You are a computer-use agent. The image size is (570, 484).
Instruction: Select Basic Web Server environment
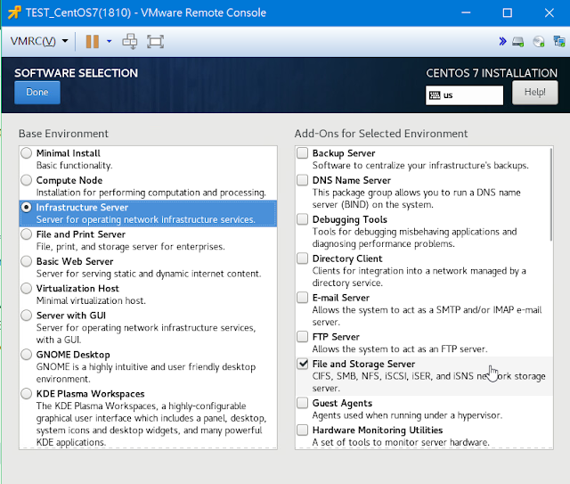(26, 261)
